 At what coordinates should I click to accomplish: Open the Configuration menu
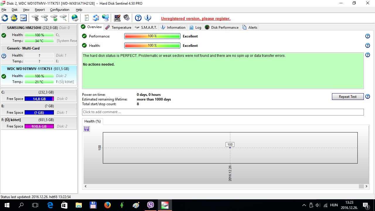click(60, 10)
